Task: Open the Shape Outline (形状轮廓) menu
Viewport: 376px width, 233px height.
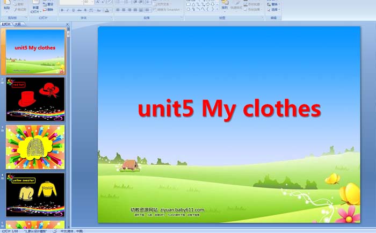Action: click(253, 4)
